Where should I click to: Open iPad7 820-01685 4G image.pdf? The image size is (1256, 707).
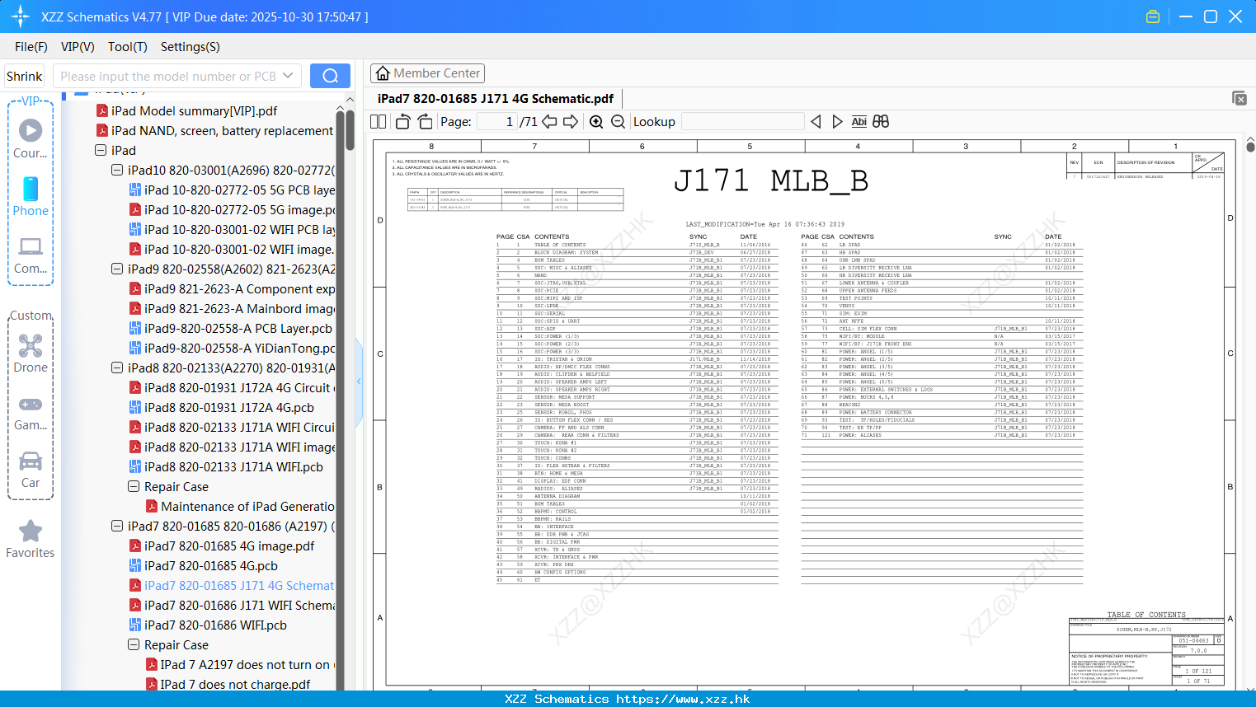click(222, 545)
